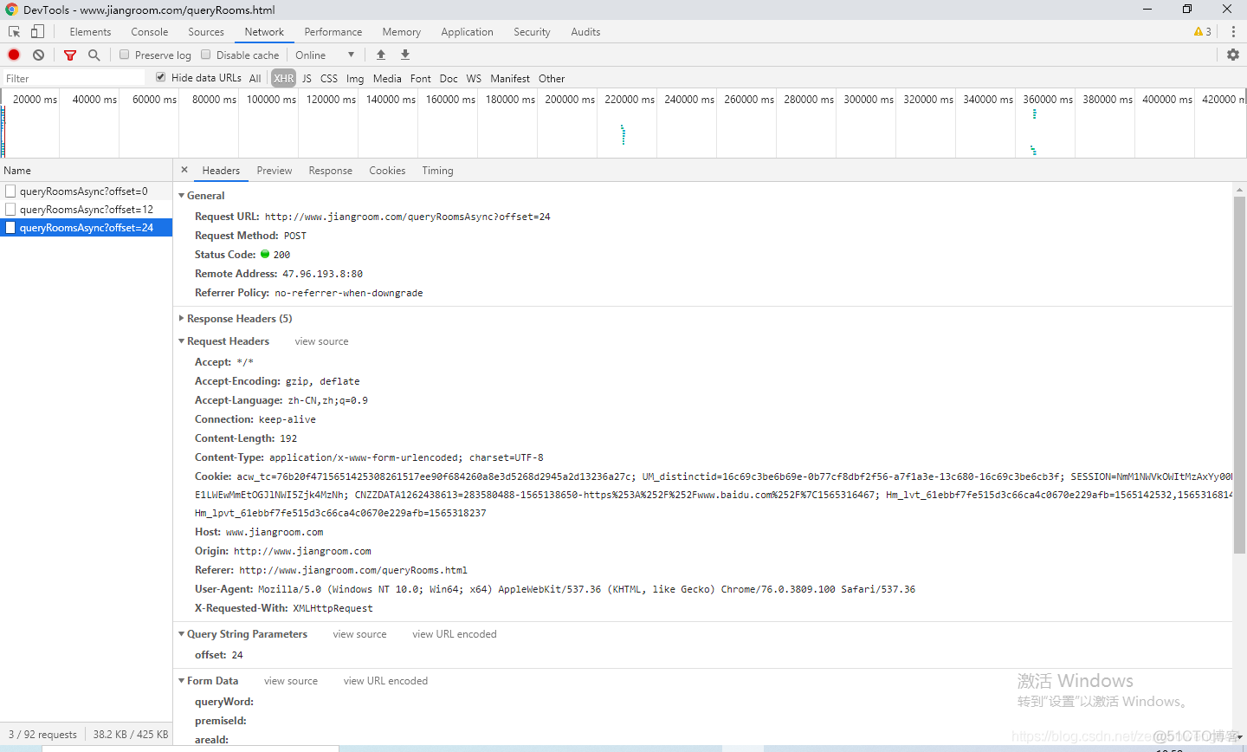Viewport: 1247px width, 752px height.
Task: Show the Preview tab of the request
Action: coord(275,171)
